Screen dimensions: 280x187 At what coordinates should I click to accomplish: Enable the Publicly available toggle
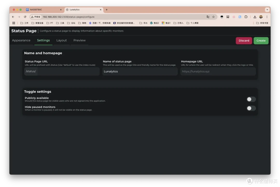point(251,99)
